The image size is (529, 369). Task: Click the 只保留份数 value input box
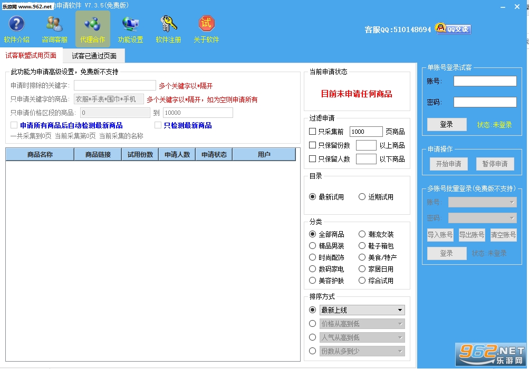366,145
